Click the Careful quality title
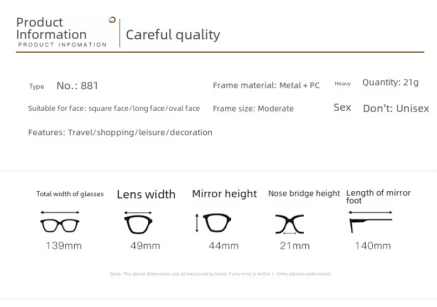437x307 pixels. click(173, 35)
